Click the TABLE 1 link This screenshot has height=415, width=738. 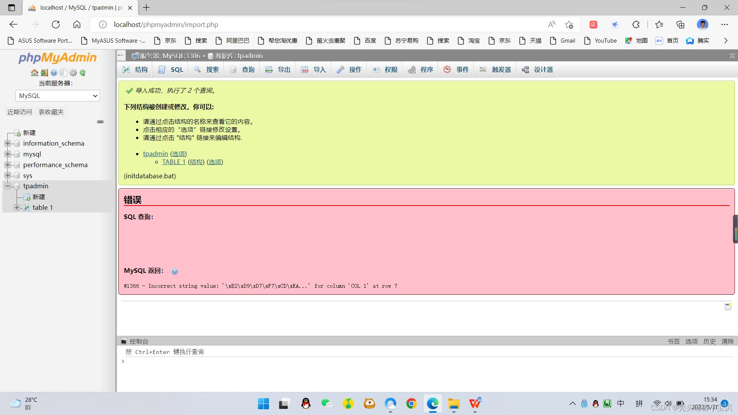[x=174, y=162]
